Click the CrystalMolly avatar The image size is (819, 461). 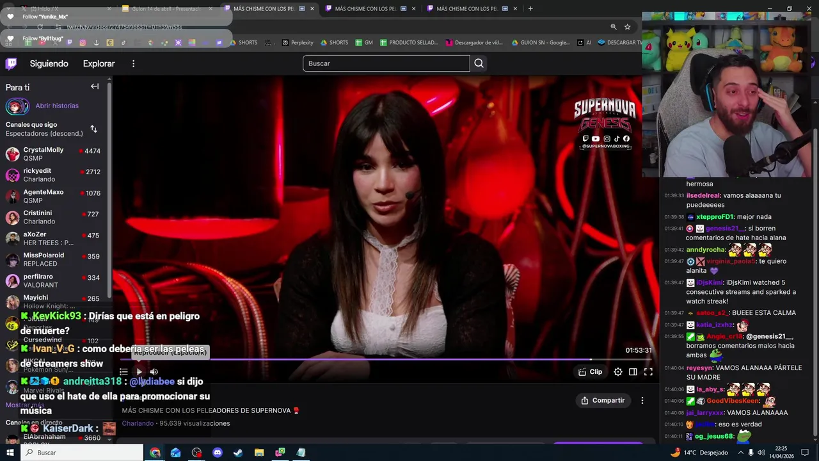(13, 154)
